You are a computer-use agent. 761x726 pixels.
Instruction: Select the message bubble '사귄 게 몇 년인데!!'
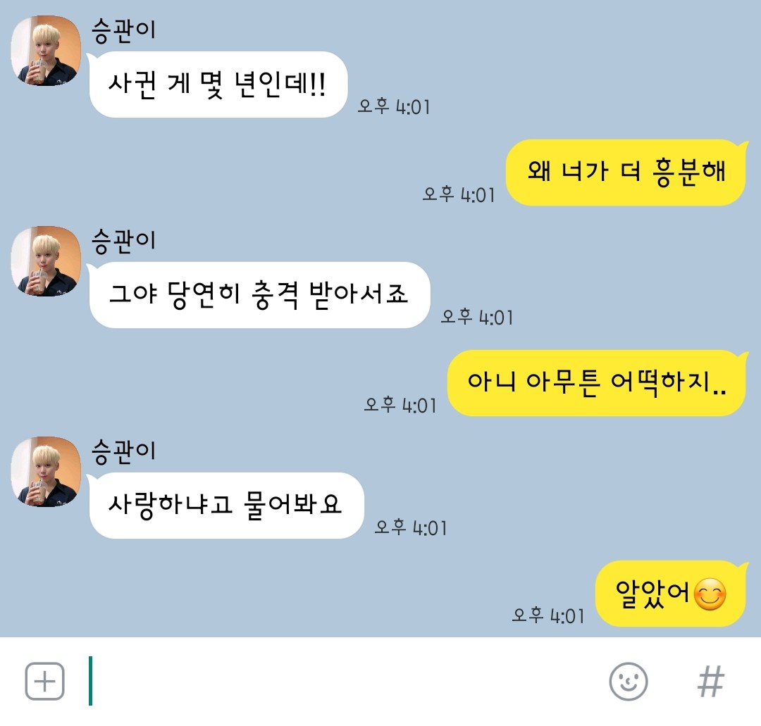(217, 85)
